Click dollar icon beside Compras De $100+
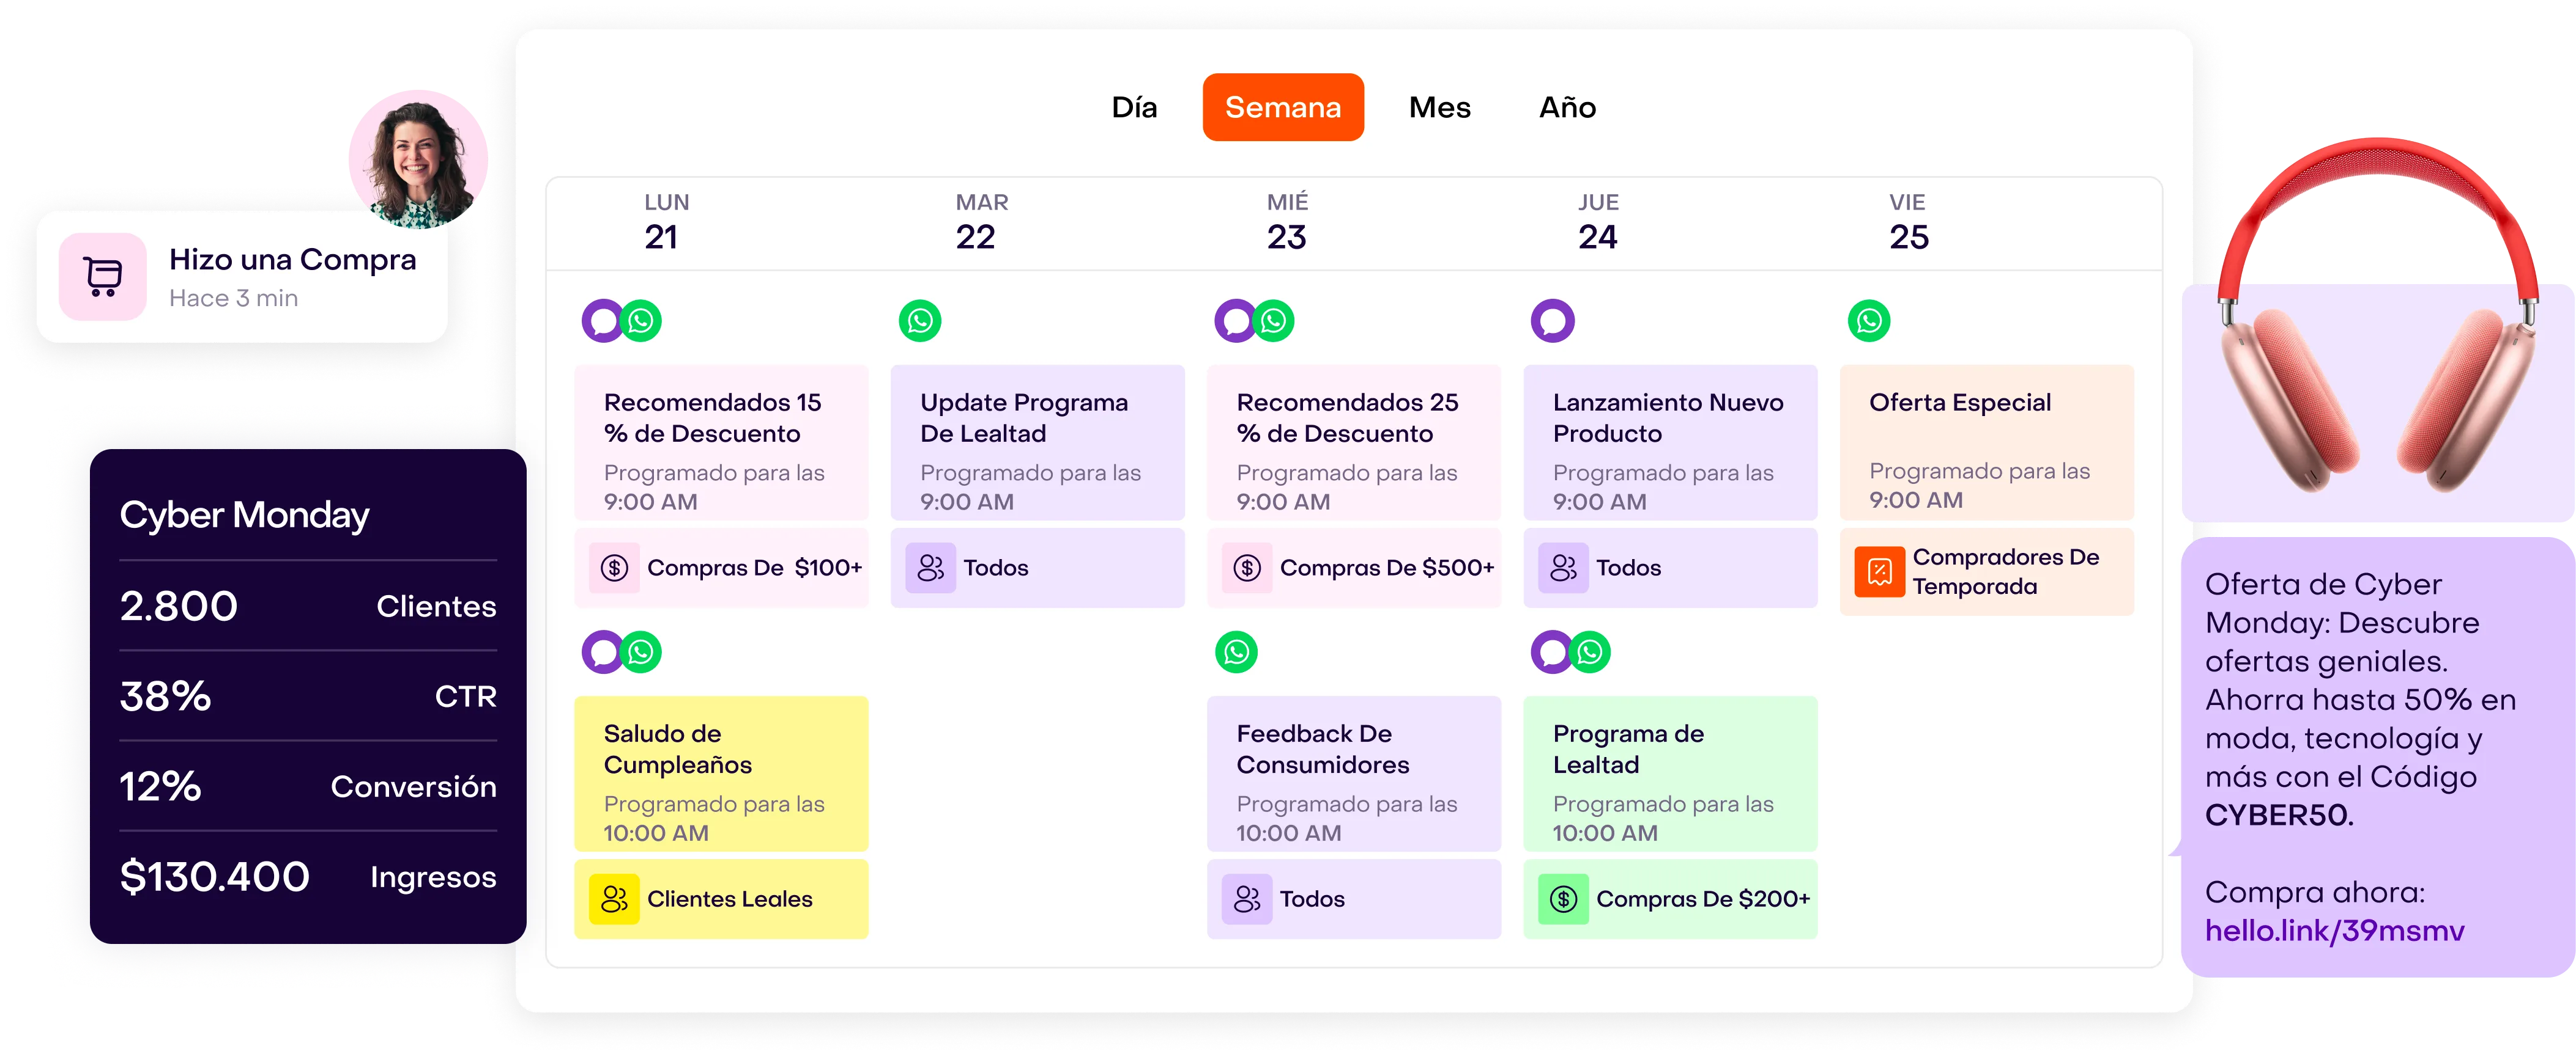 [x=614, y=568]
